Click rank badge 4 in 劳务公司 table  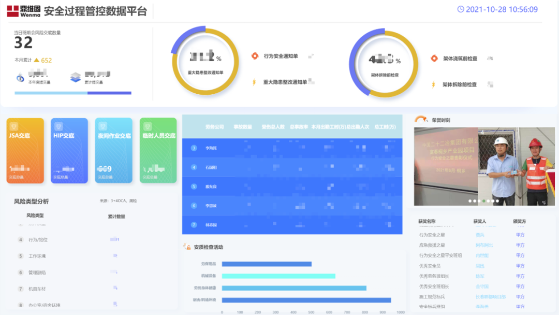point(194,167)
